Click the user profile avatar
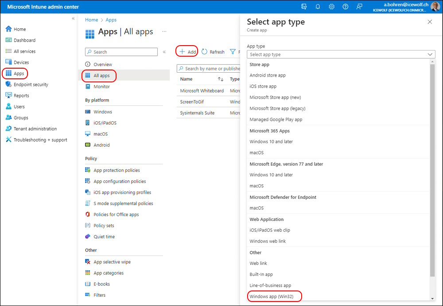Viewport: 443px width, 306px height. pos(435,7)
